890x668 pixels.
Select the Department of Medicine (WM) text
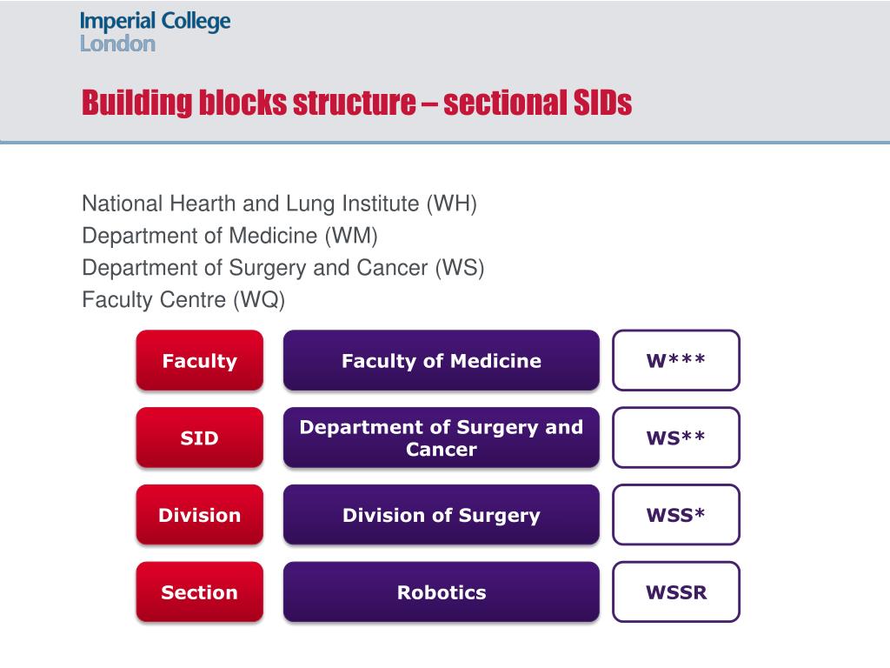click(x=229, y=236)
